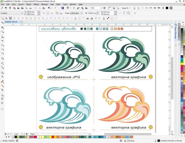Select the Polygon tool
This screenshot has width=185, height=143.
(x=2, y=53)
